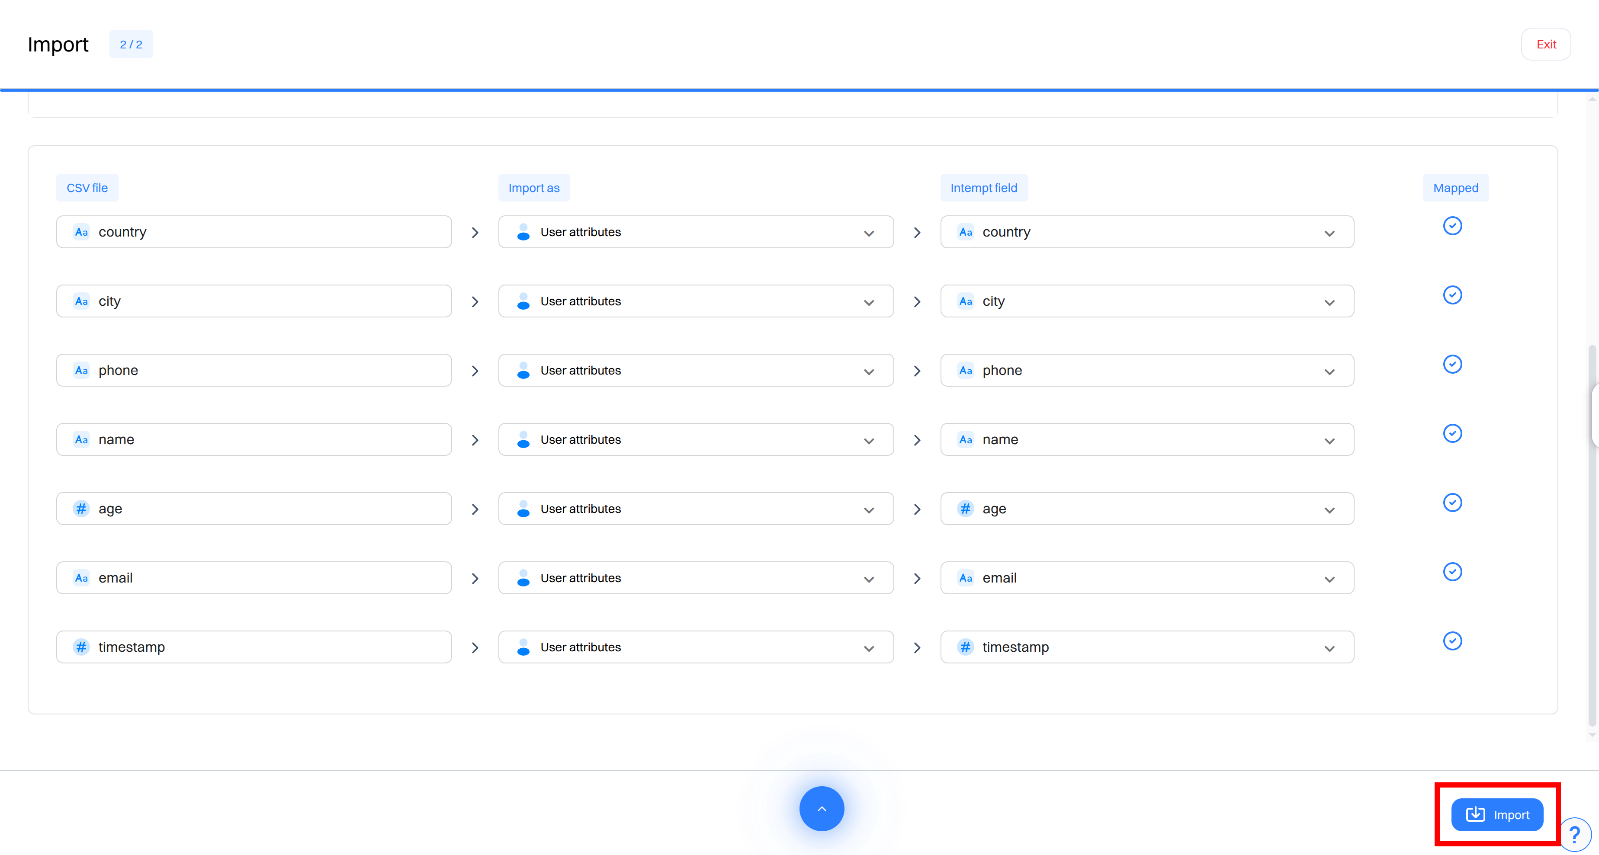Viewport: 1599px width, 855px height.
Task: Click the CSV file column header
Action: (x=87, y=188)
